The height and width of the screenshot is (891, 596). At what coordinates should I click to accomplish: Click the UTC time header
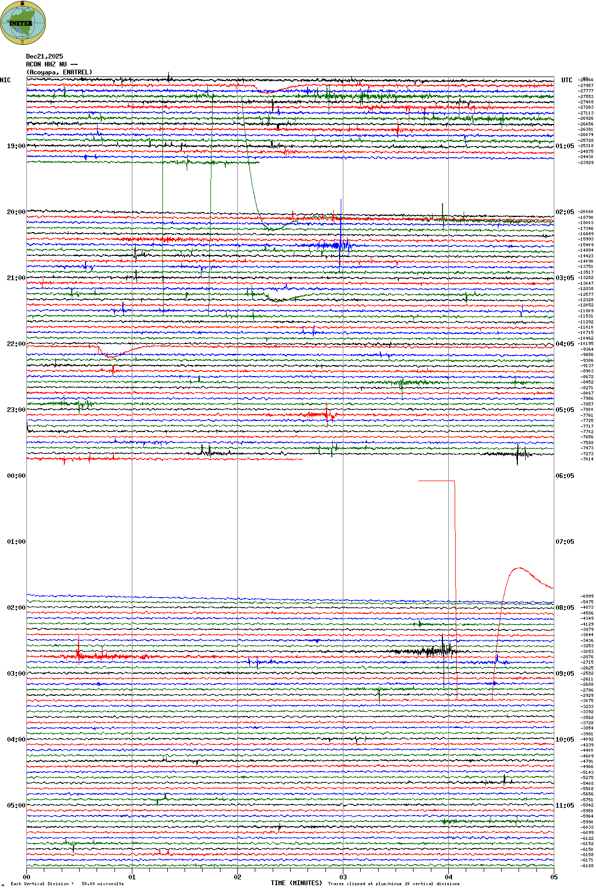[566, 80]
